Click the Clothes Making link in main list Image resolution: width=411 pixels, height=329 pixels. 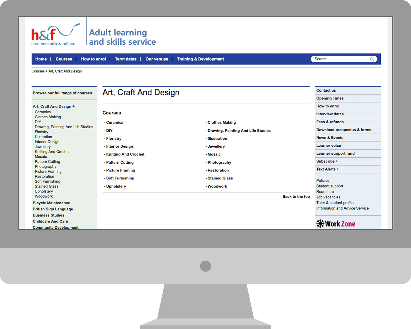(x=222, y=123)
